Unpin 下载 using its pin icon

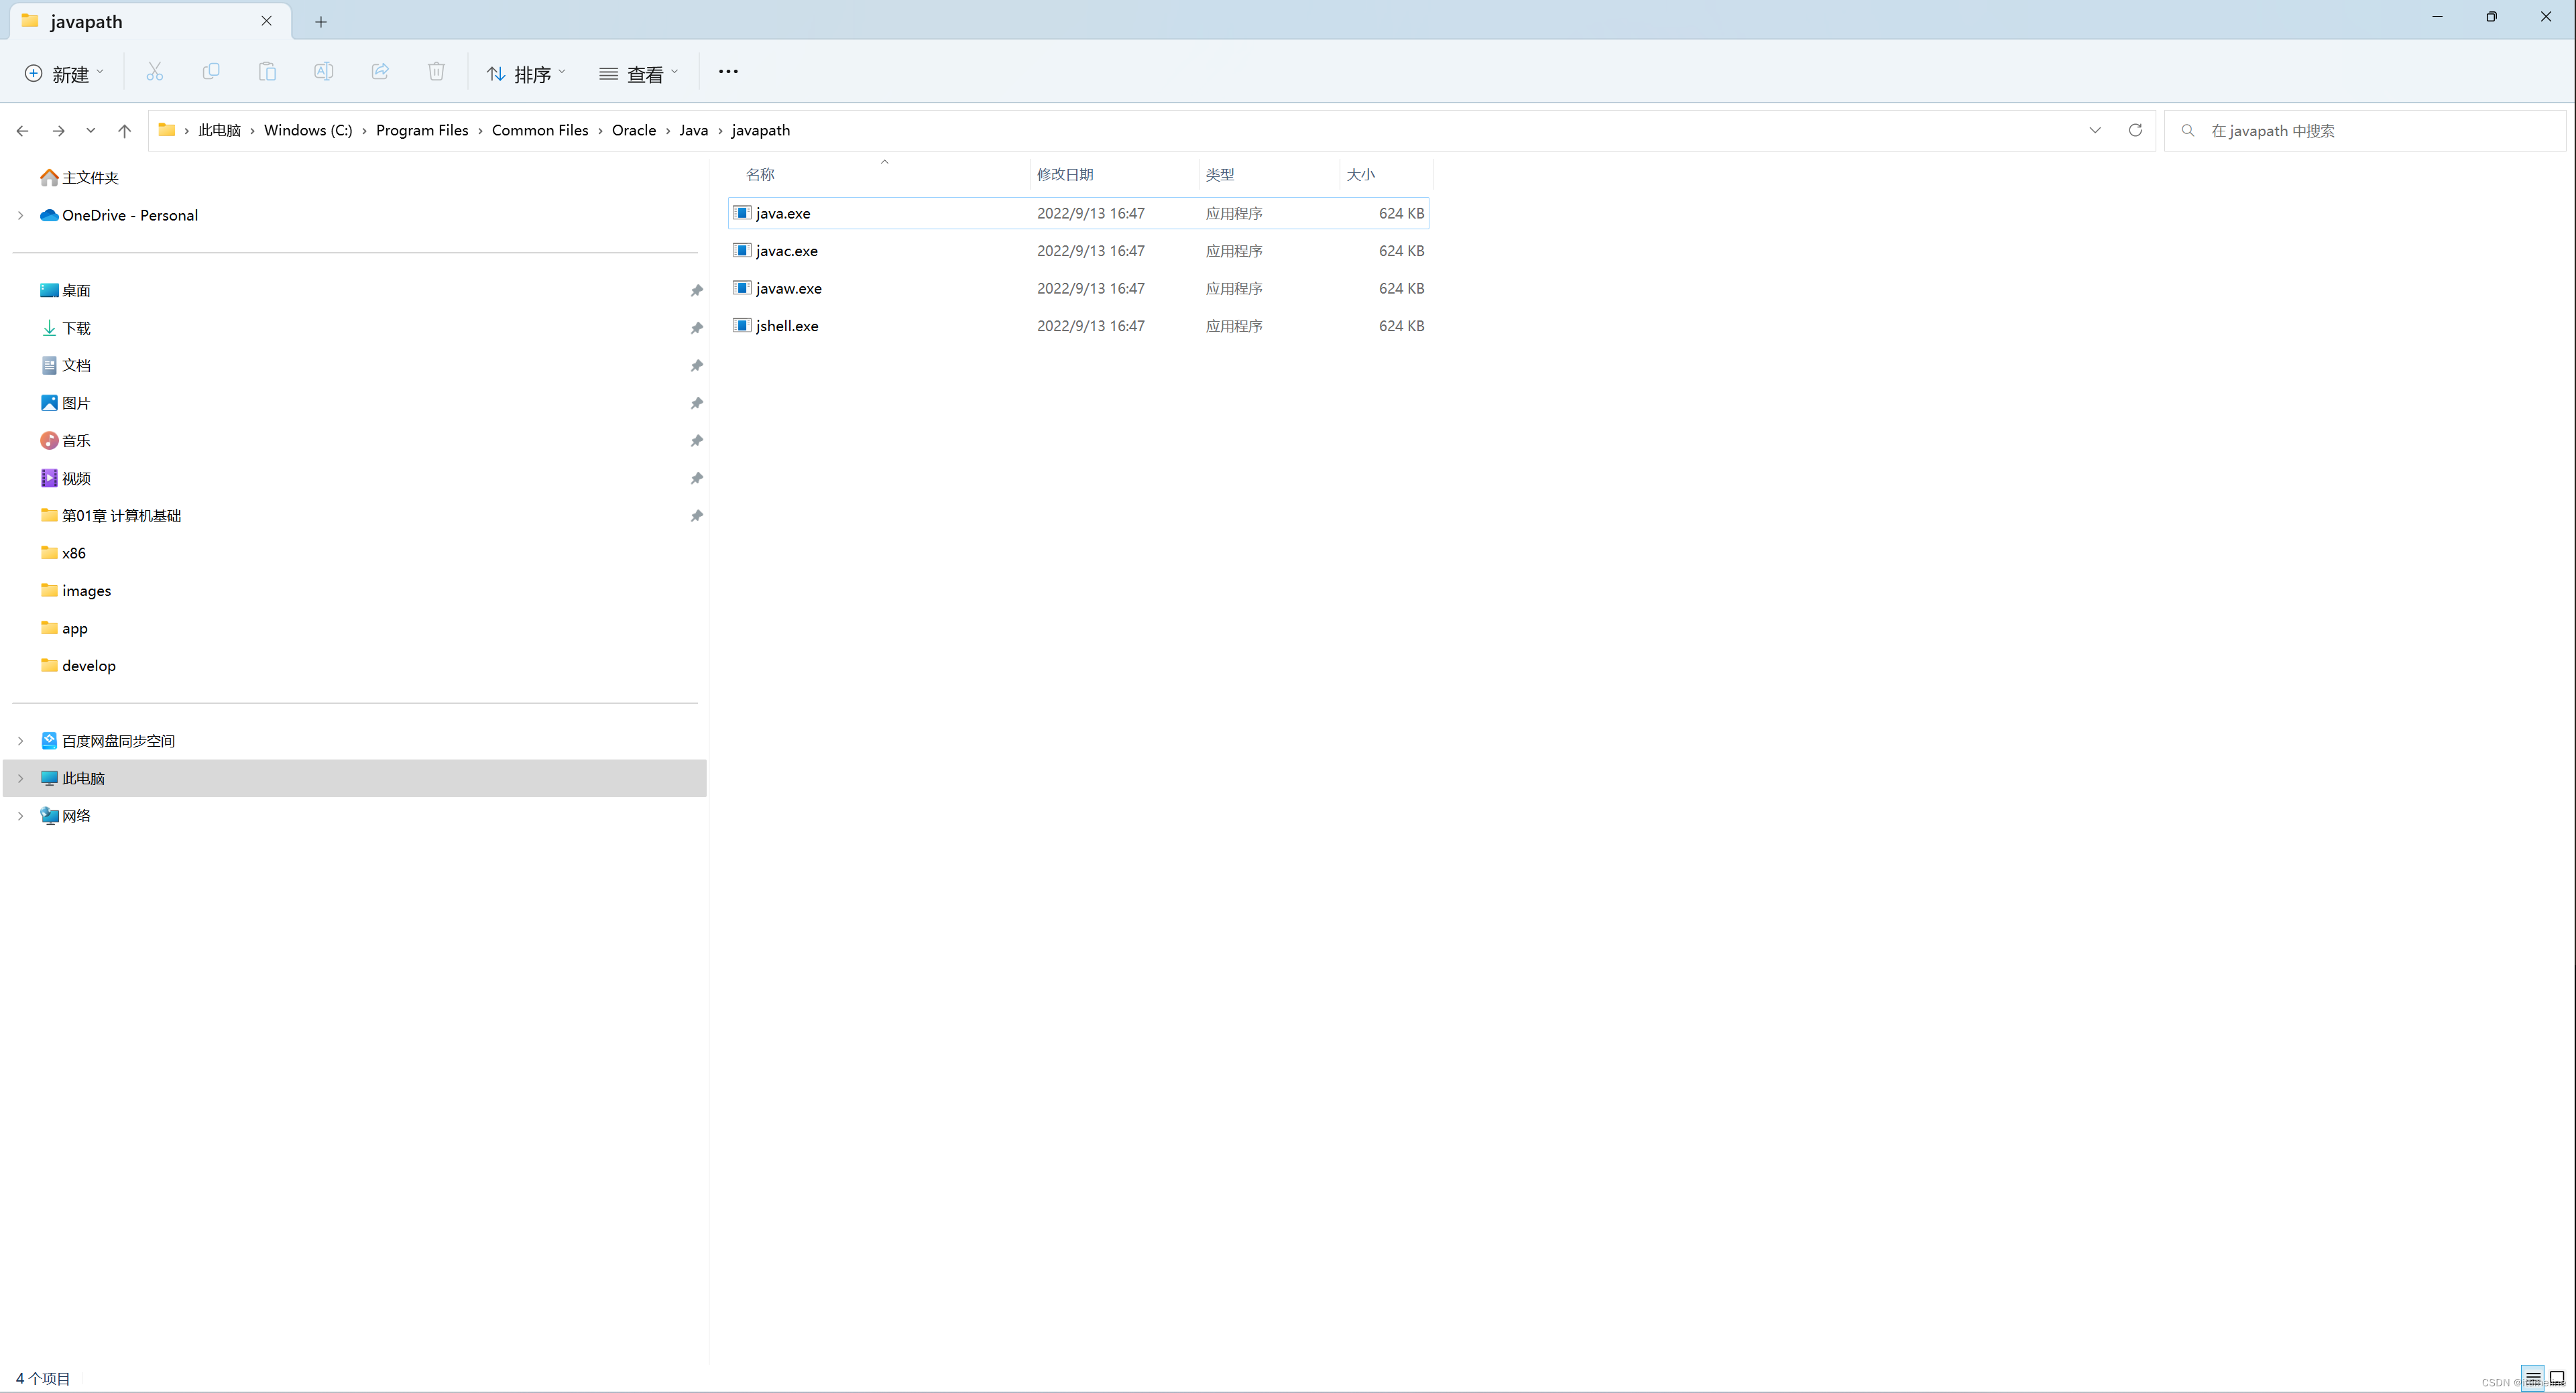[x=696, y=328]
